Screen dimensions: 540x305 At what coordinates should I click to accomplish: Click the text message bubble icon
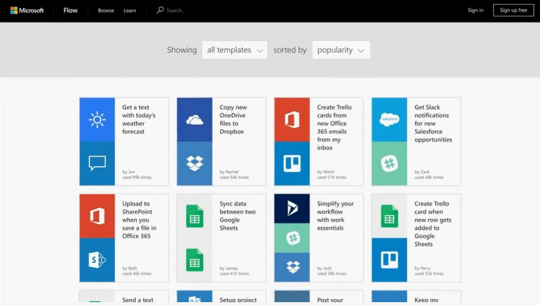coord(97,164)
